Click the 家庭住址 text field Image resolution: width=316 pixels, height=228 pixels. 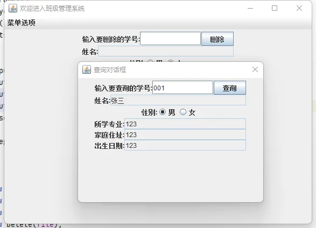click(x=185, y=134)
